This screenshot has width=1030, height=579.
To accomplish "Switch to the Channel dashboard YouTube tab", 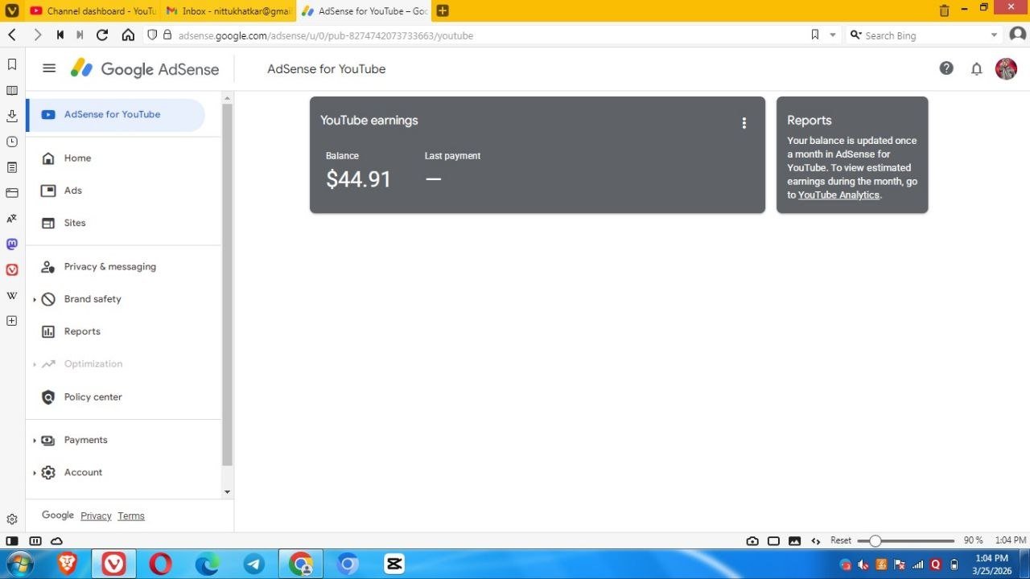I will (x=93, y=11).
